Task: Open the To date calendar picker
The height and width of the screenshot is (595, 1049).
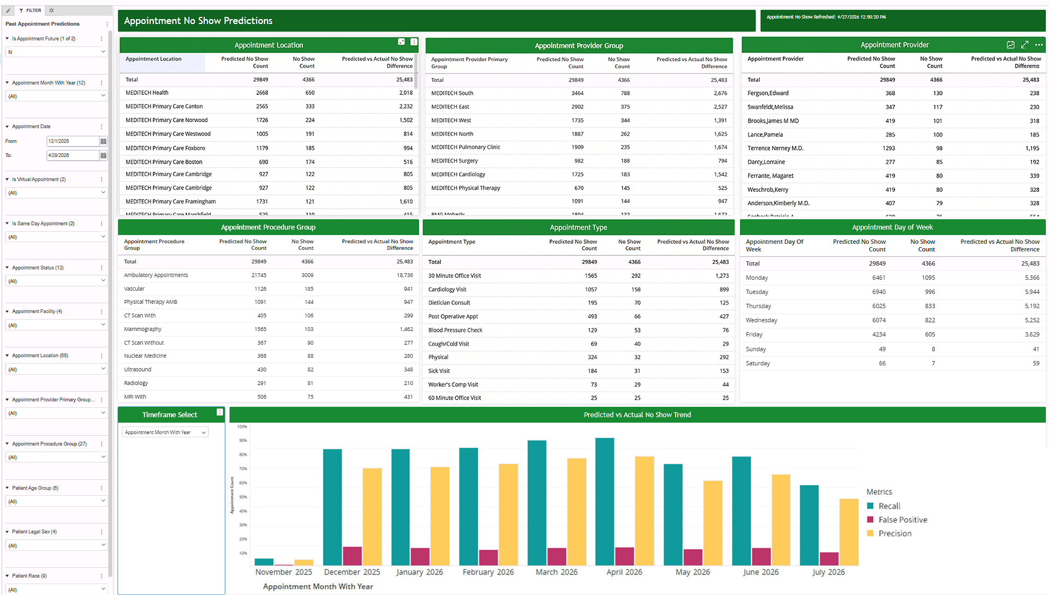Action: (x=103, y=155)
